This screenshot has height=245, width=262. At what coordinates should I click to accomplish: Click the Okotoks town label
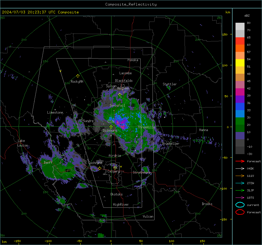coord(116,194)
